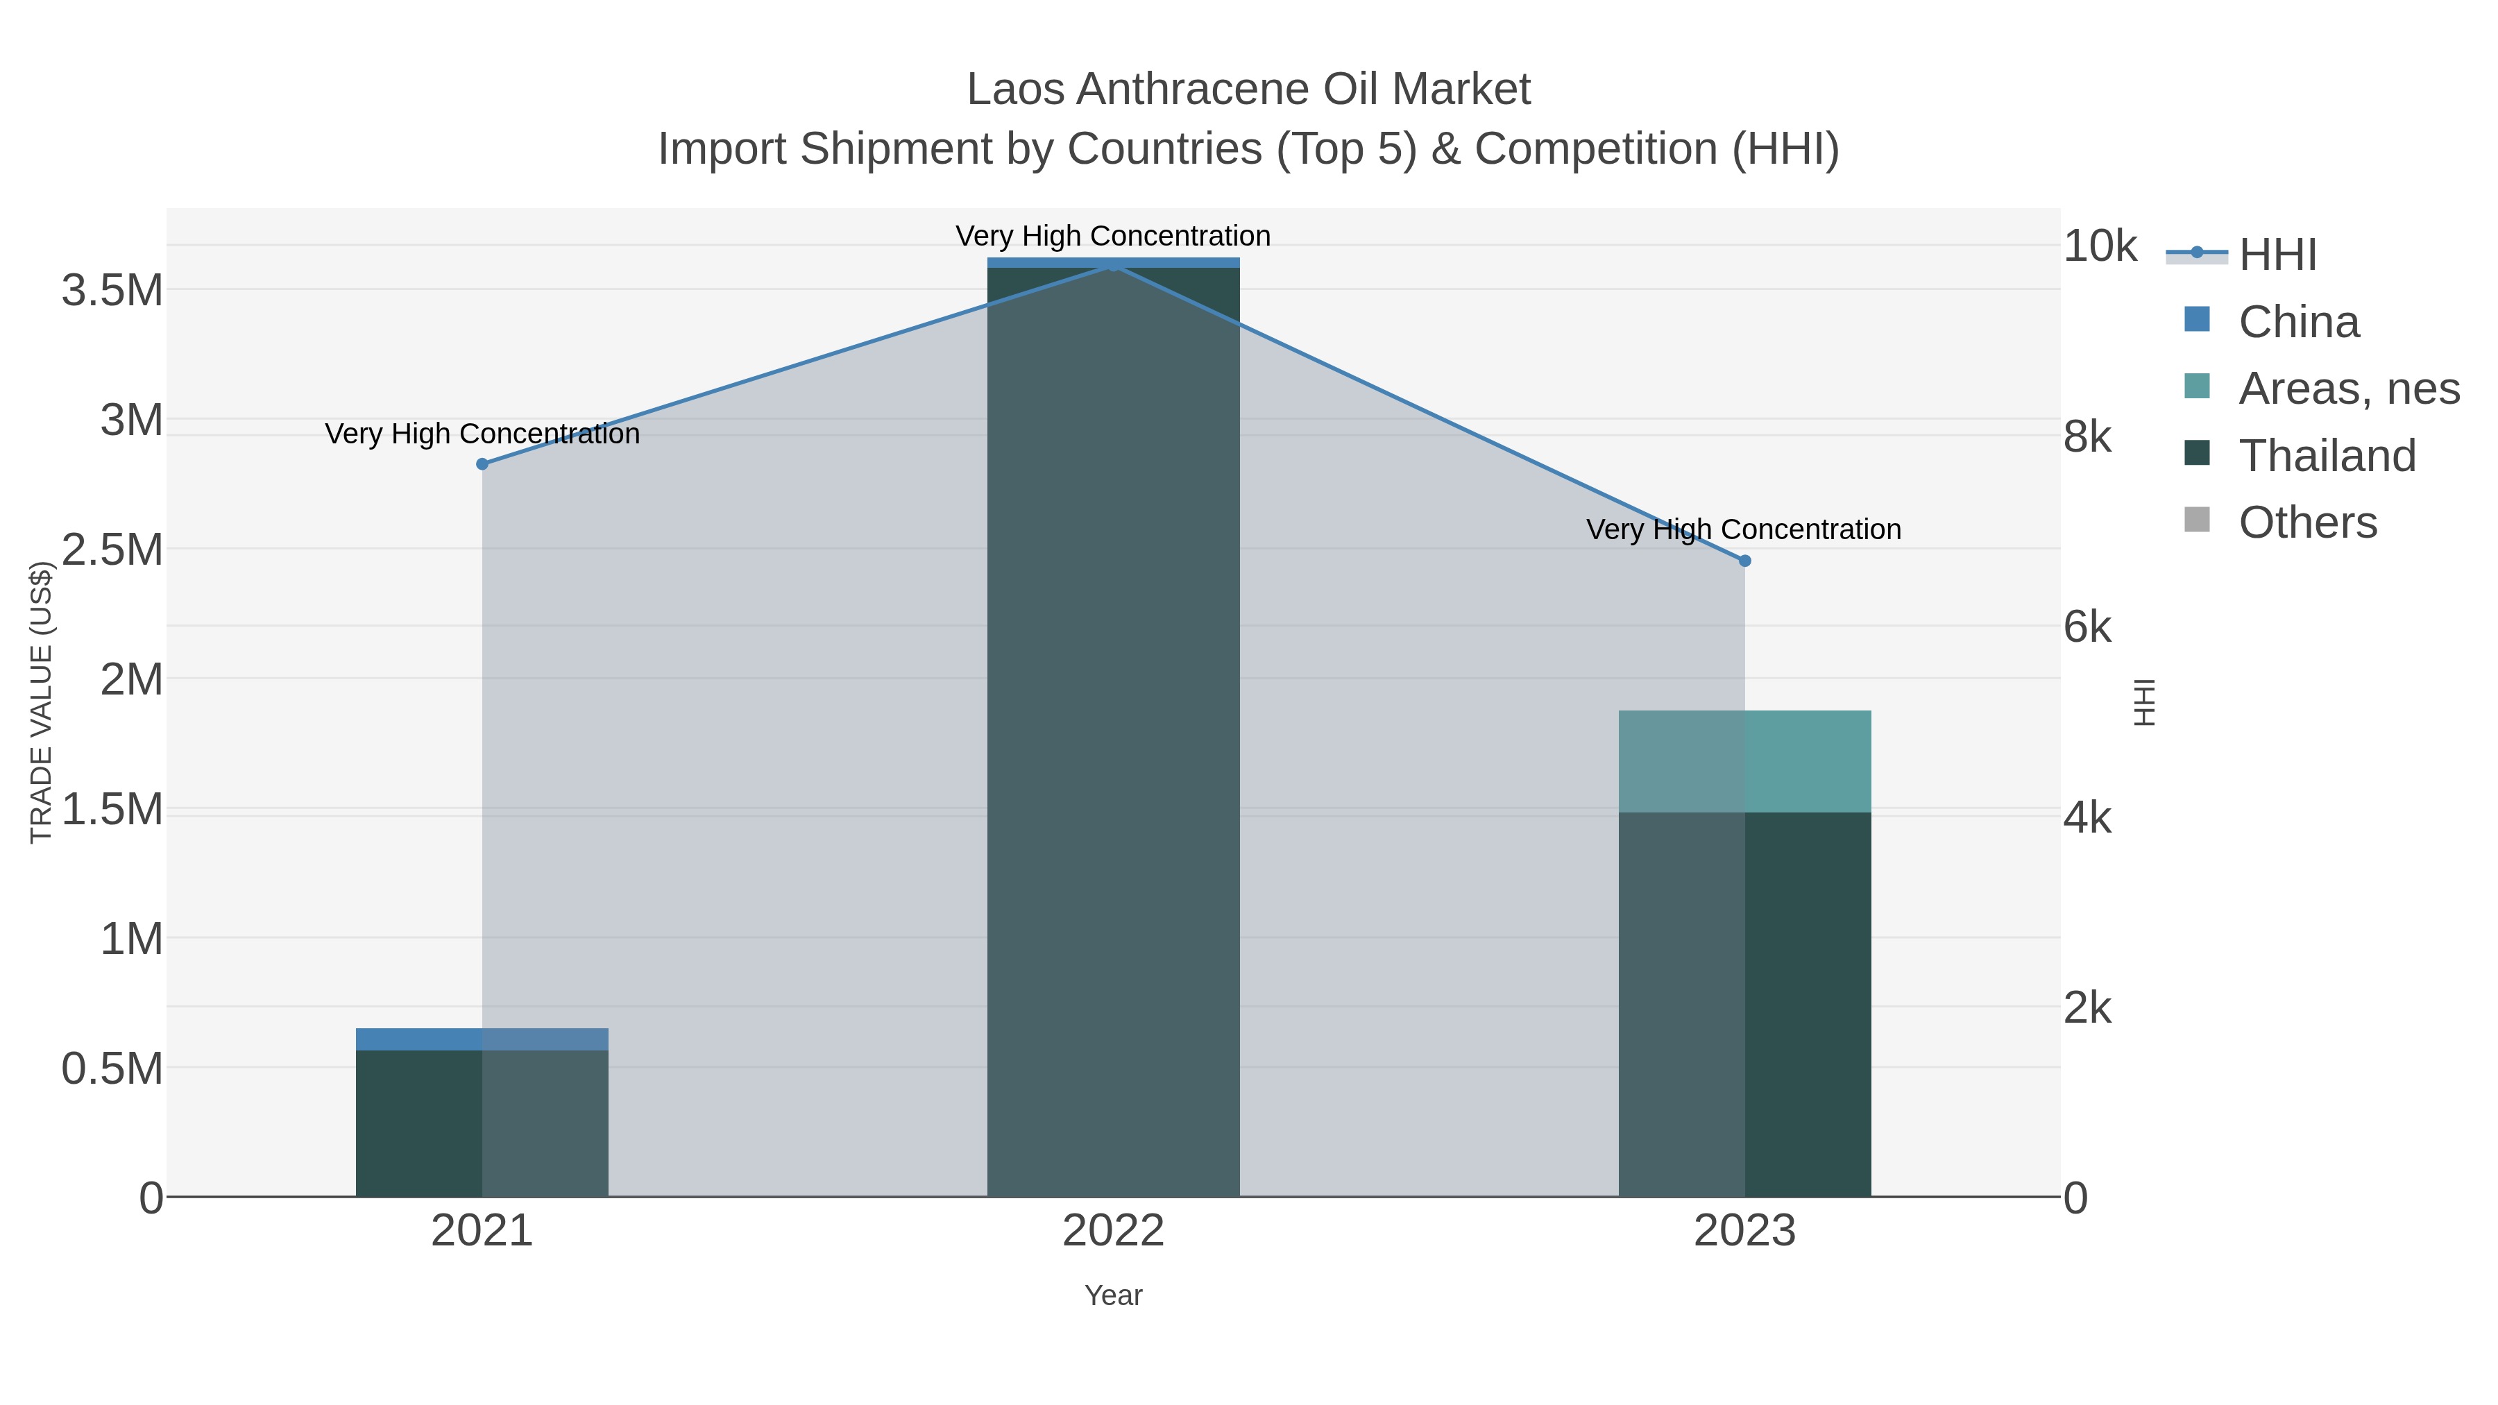Click the 3.5M left axis tick

coord(112,290)
